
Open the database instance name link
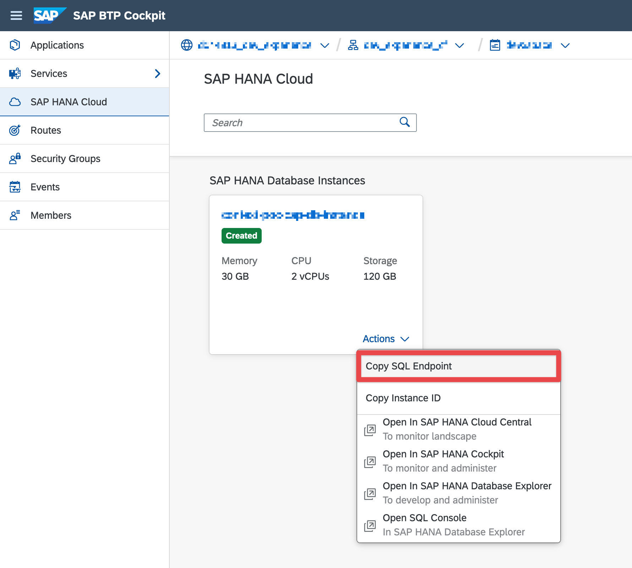coord(293,215)
